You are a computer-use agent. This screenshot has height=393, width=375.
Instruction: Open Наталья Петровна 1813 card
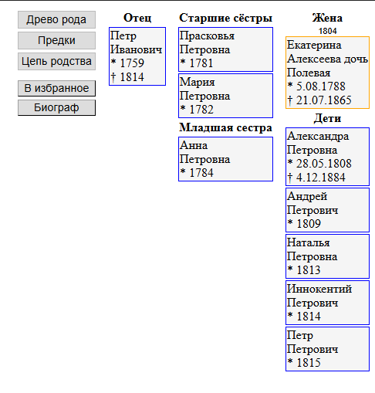pos(327,256)
